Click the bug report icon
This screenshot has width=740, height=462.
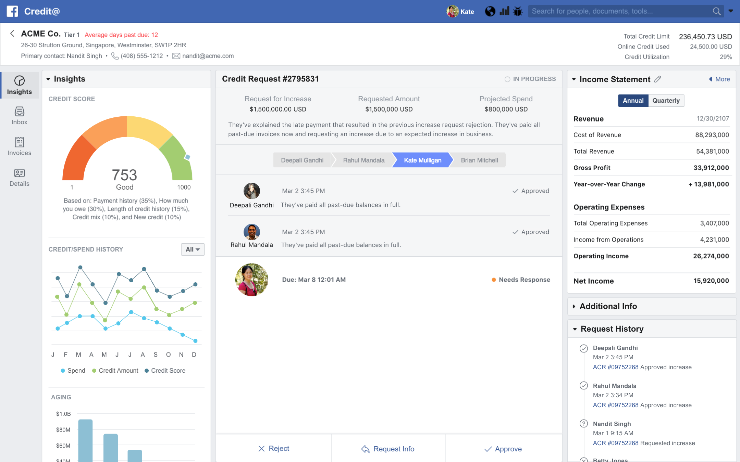coord(518,11)
